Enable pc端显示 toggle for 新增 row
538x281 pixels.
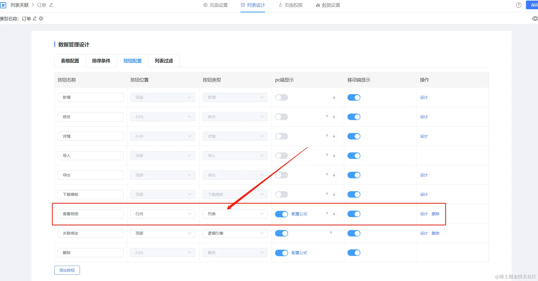point(281,98)
